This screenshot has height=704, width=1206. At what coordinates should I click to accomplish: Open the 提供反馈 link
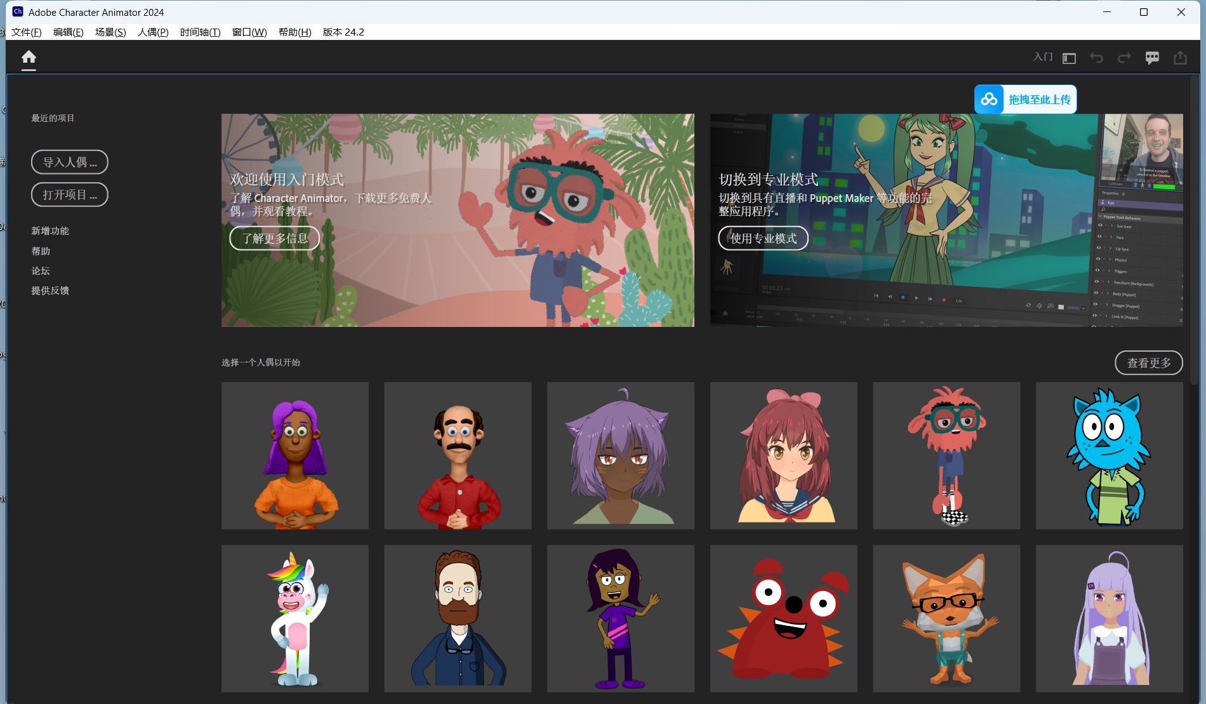[x=50, y=291]
